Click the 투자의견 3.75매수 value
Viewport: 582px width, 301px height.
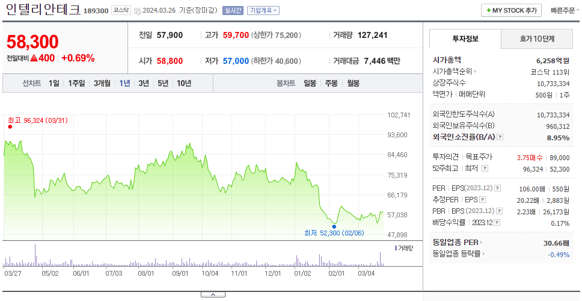point(530,158)
